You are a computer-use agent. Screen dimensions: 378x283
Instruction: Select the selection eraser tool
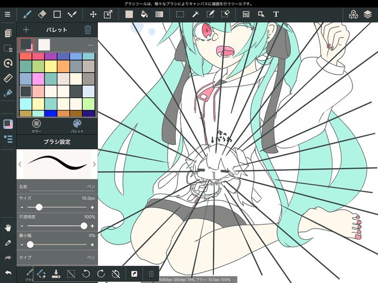coord(225,14)
